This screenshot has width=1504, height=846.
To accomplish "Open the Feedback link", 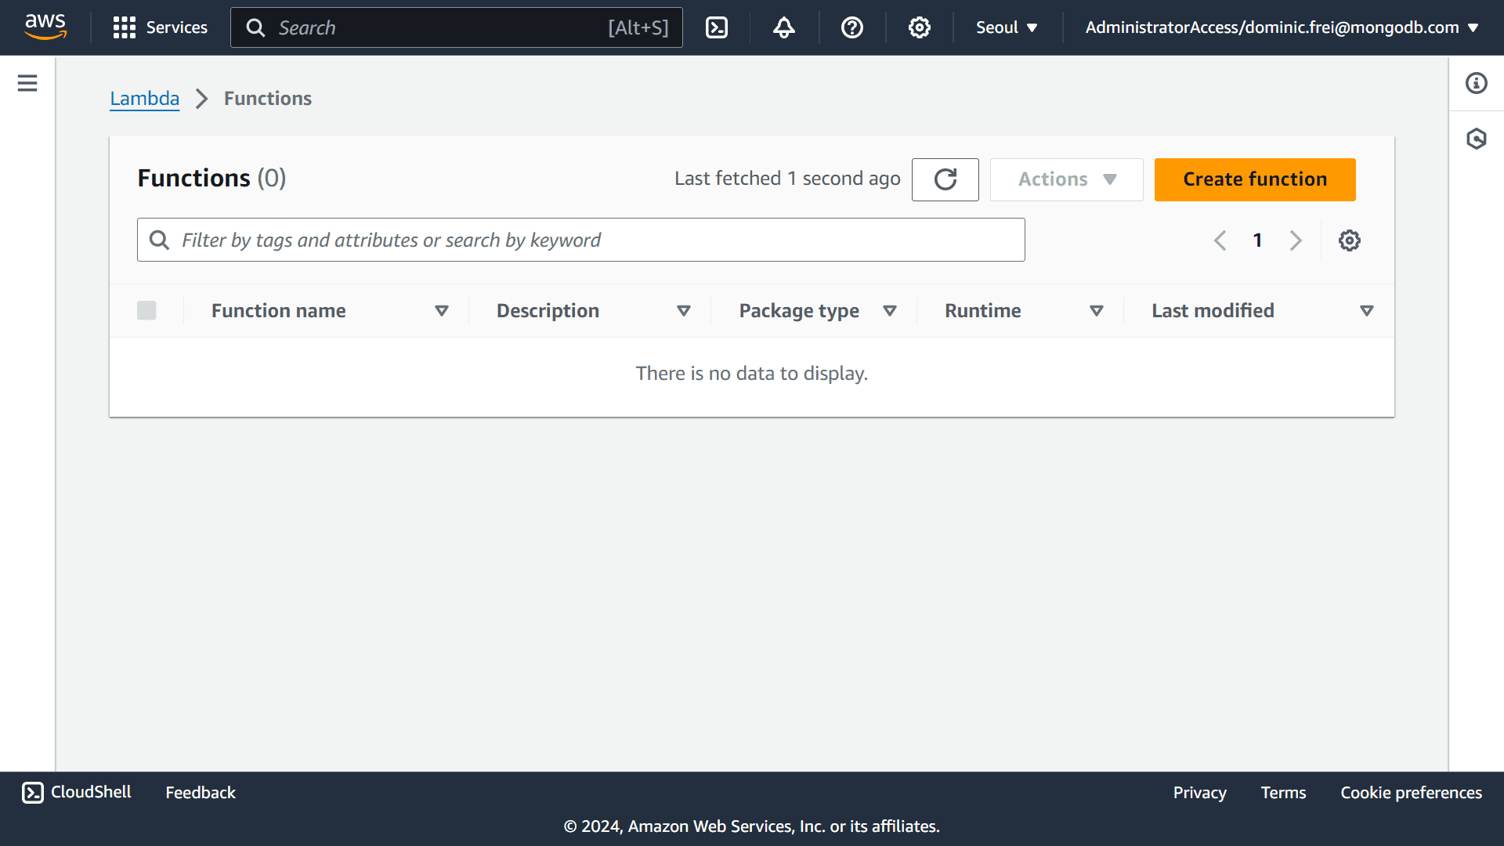I will [x=201, y=793].
